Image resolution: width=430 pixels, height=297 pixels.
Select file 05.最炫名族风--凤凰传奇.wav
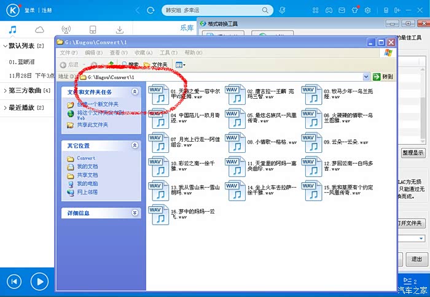(261, 118)
